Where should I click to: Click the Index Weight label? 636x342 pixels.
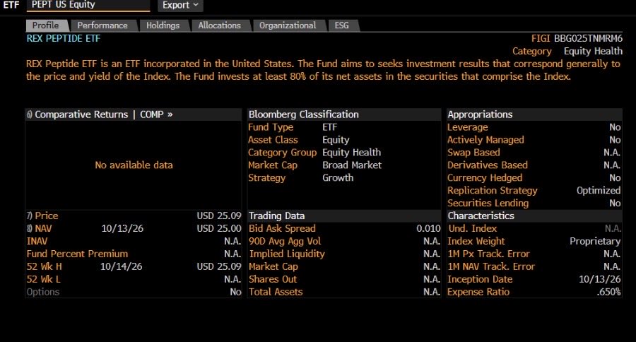click(x=476, y=241)
